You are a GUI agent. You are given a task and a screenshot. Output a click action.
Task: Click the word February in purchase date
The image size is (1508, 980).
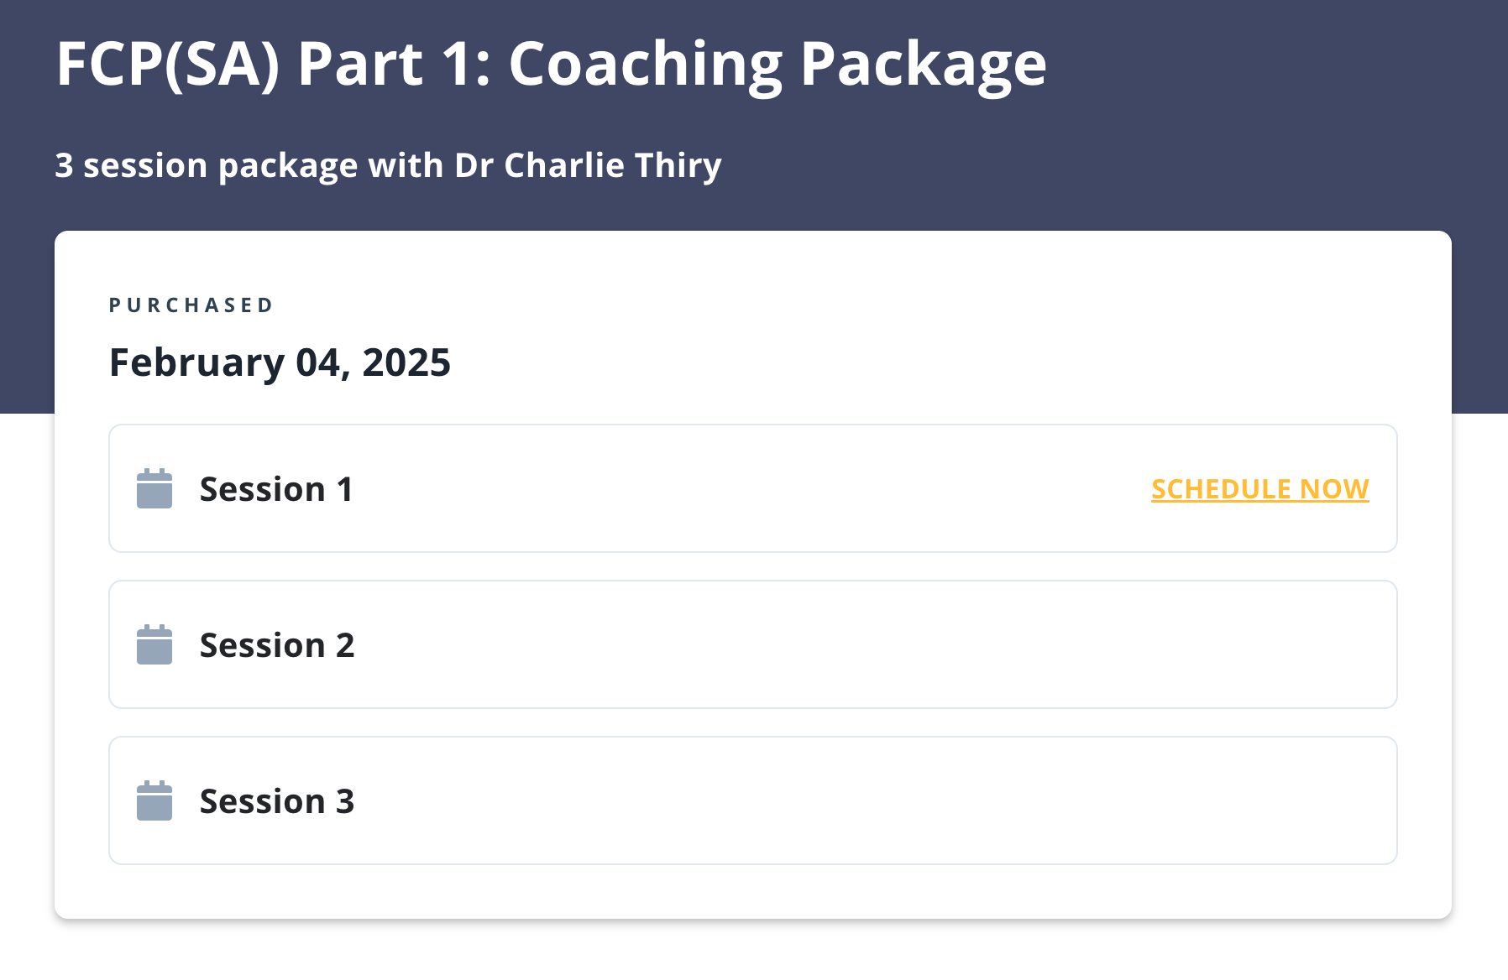coord(197,363)
